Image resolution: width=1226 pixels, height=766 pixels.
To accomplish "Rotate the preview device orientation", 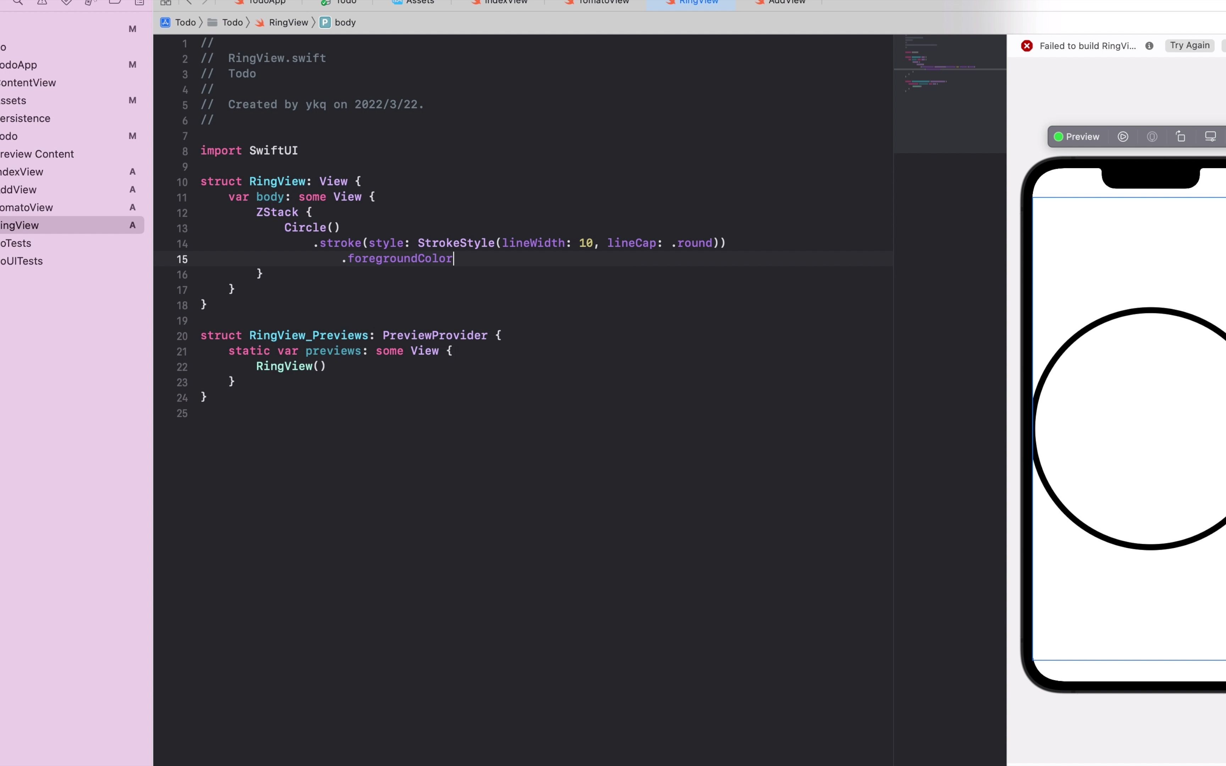I will (x=1181, y=137).
